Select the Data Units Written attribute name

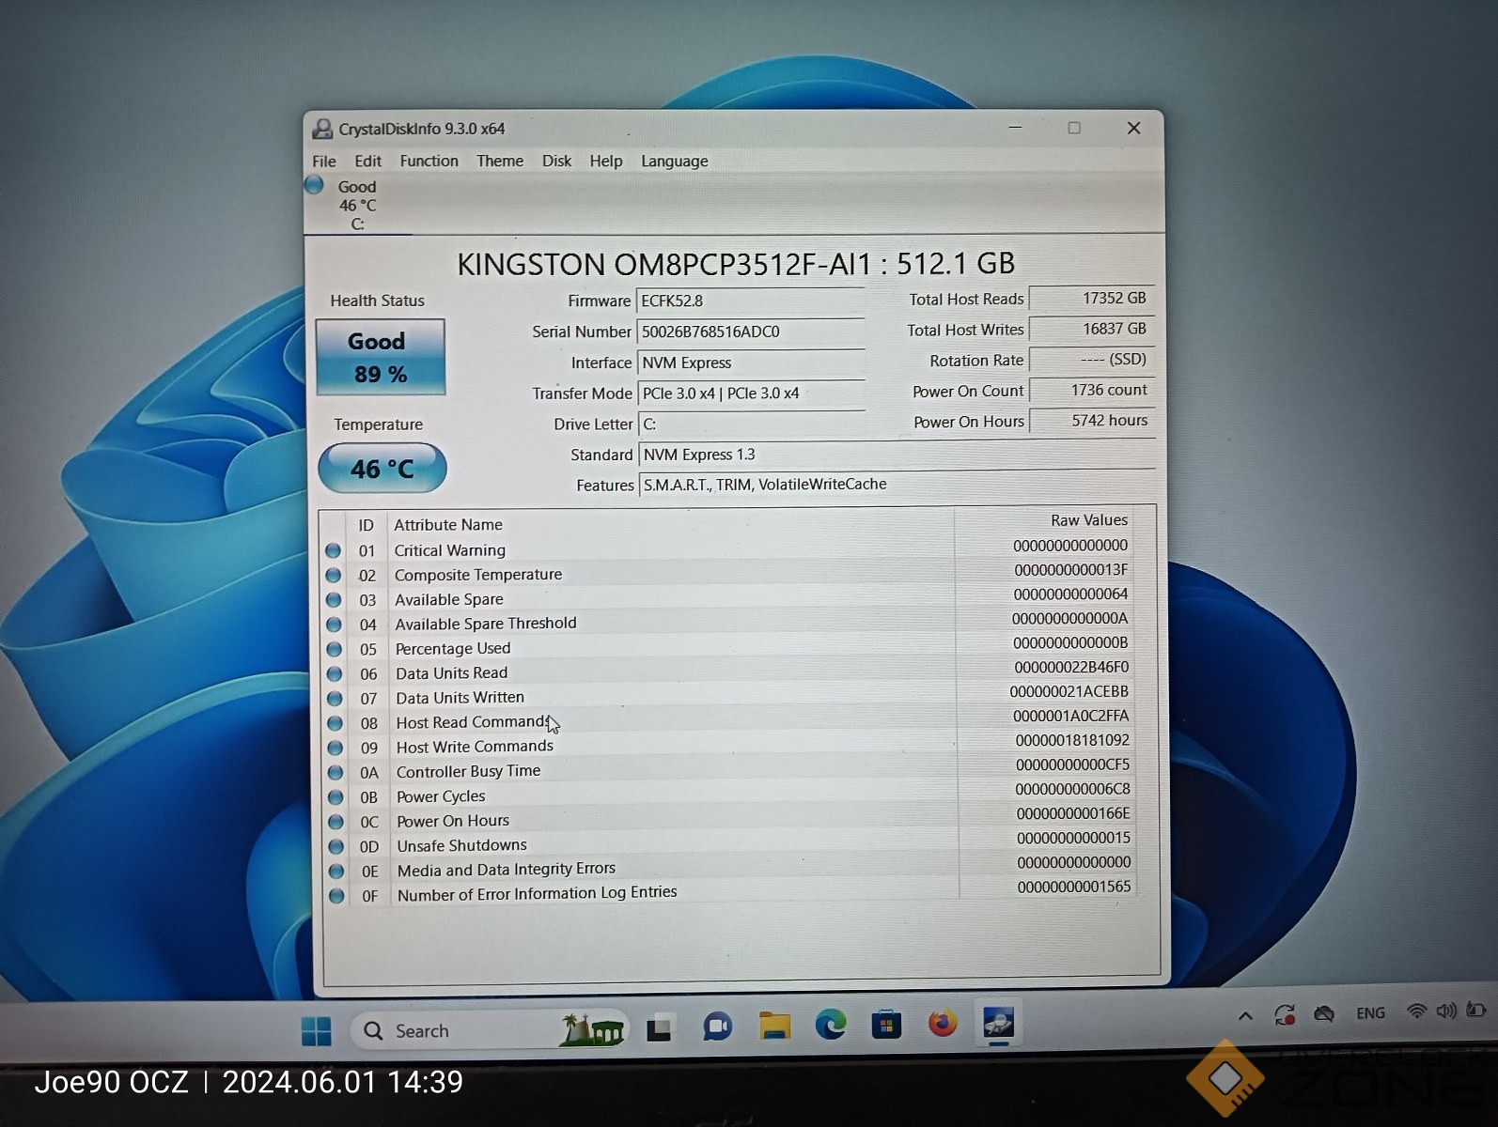(x=460, y=698)
